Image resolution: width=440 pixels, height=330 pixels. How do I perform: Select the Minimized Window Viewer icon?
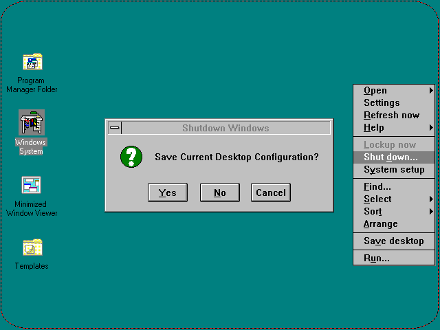click(x=32, y=185)
